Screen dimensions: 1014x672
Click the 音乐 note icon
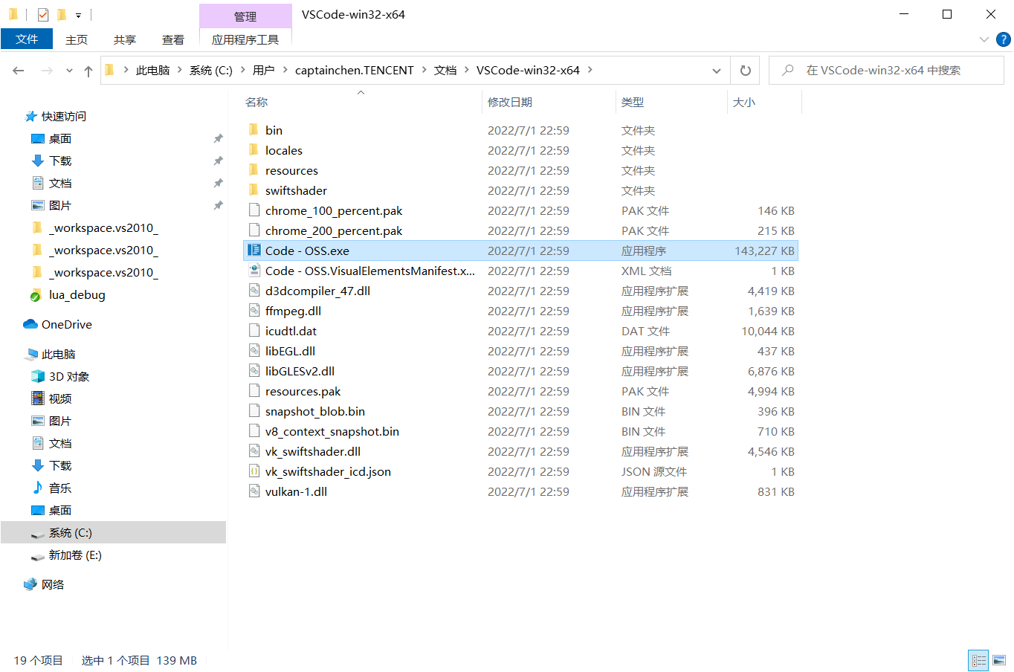pyautogui.click(x=38, y=488)
